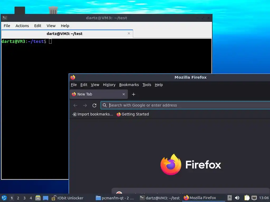Image resolution: width=270 pixels, height=202 pixels.
Task: Open Firefox View menu
Action: point(95,85)
